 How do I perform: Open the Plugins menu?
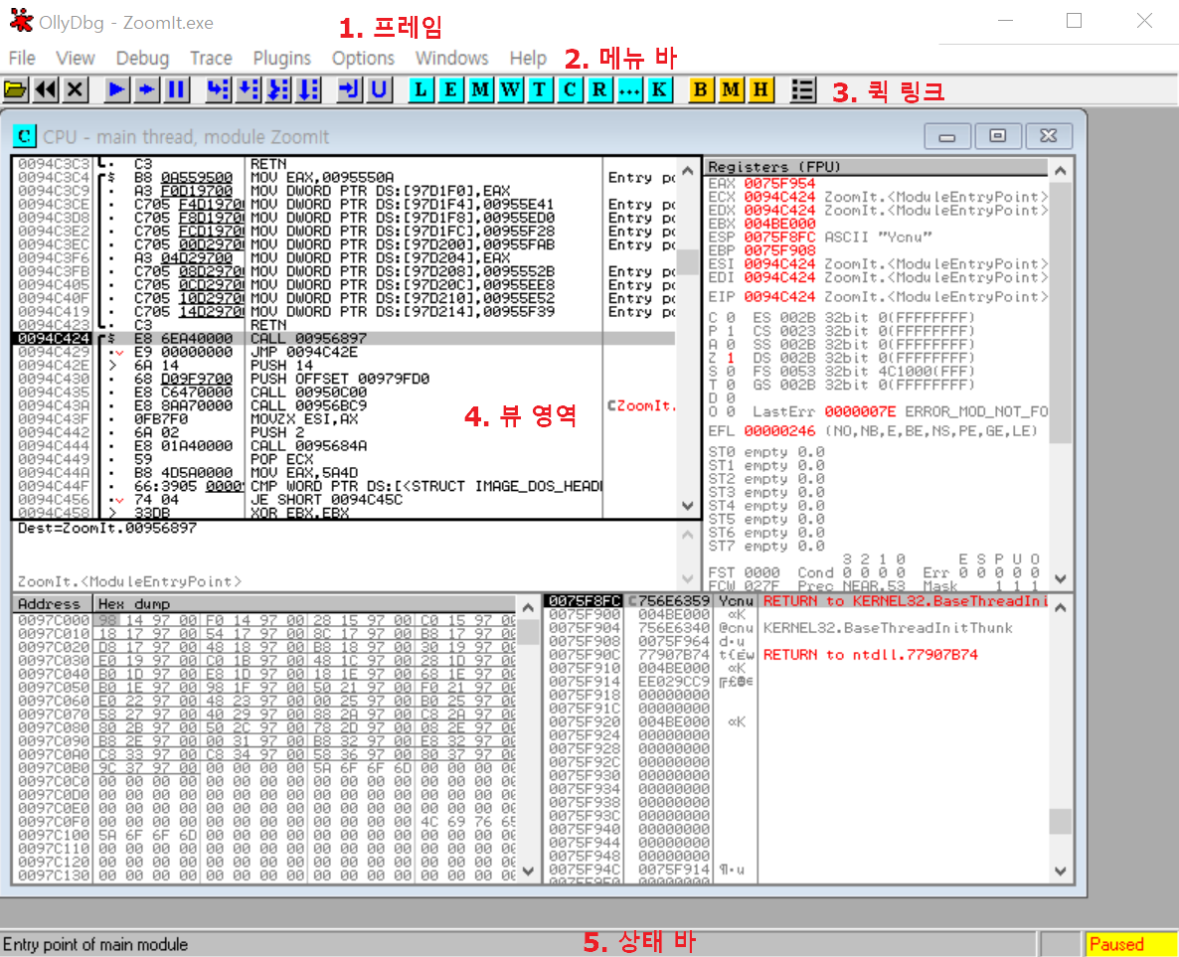281,58
